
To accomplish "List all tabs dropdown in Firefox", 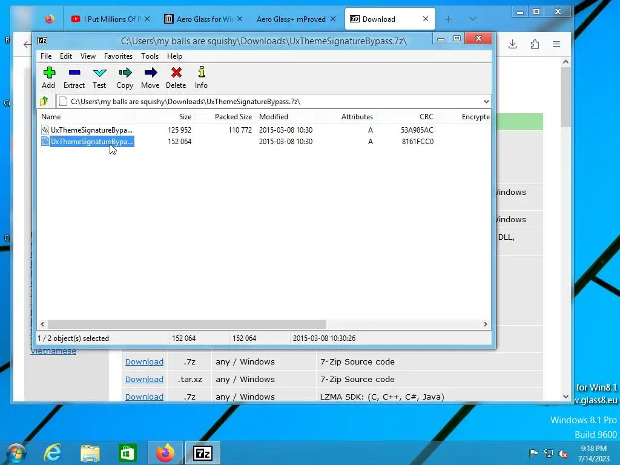I will pos(472,19).
